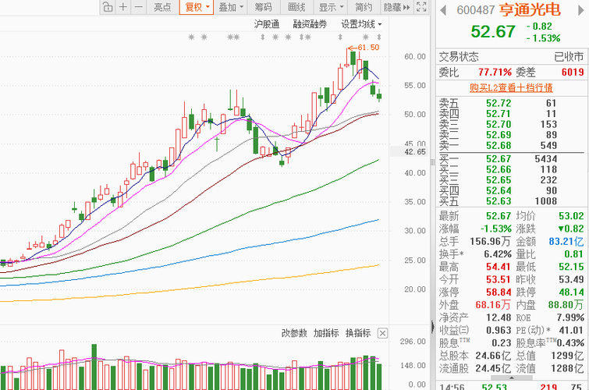Click the splitter handle beside quote panel
Viewport: 589px width, 390px height.
pyautogui.click(x=433, y=161)
